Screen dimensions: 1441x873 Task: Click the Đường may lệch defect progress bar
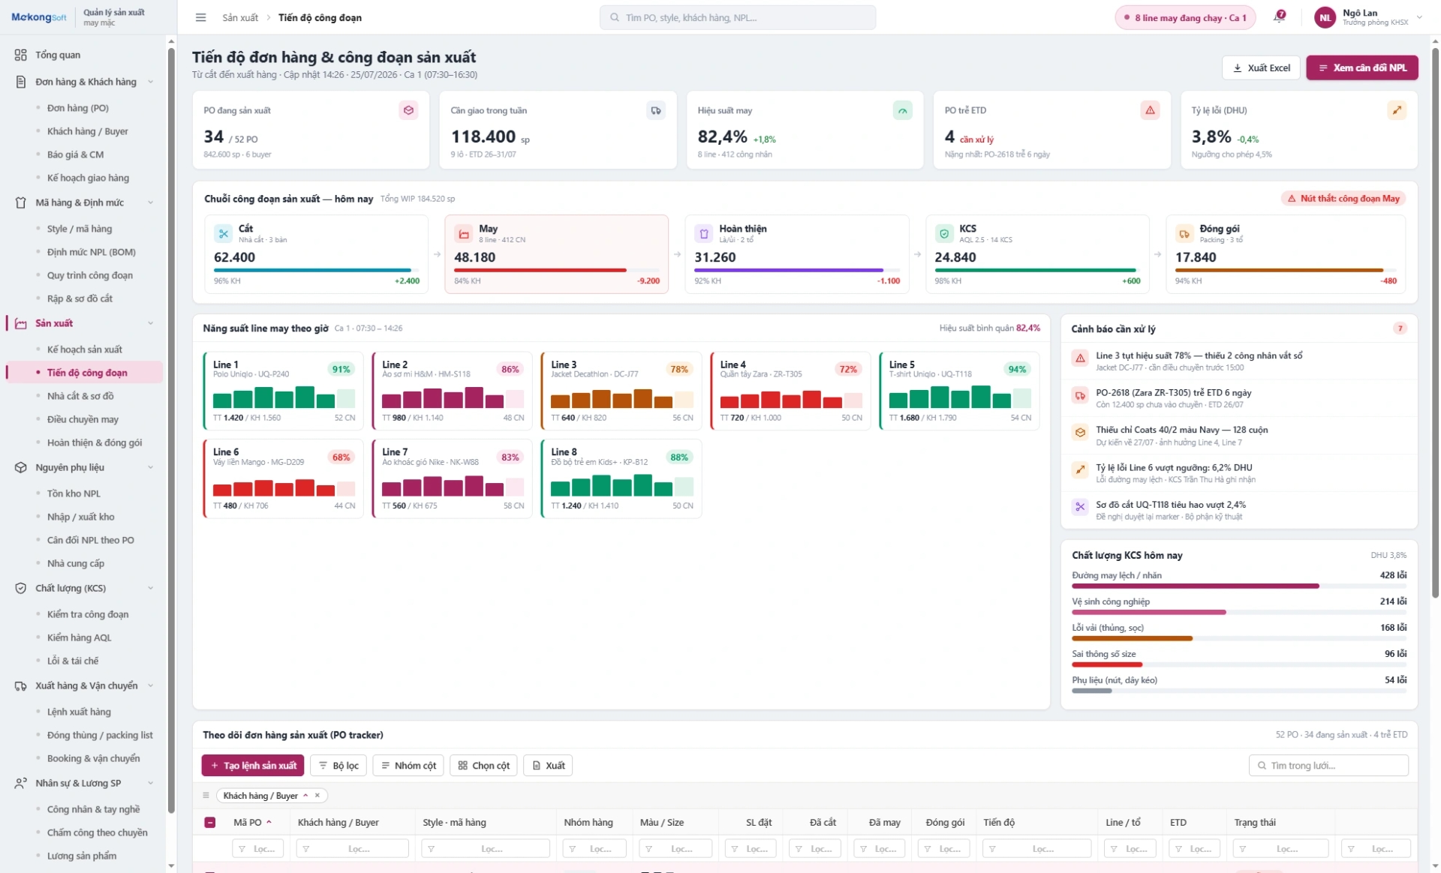click(1239, 586)
